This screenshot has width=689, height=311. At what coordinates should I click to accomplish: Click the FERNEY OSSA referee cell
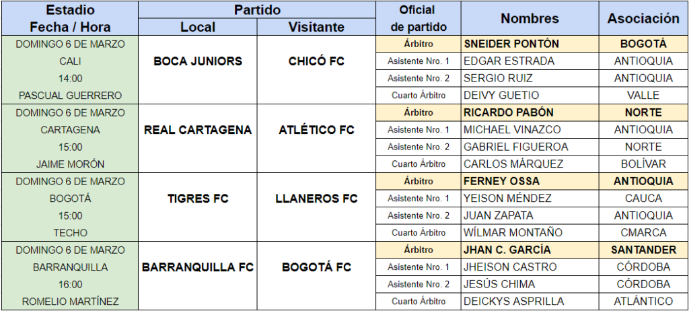(530, 181)
